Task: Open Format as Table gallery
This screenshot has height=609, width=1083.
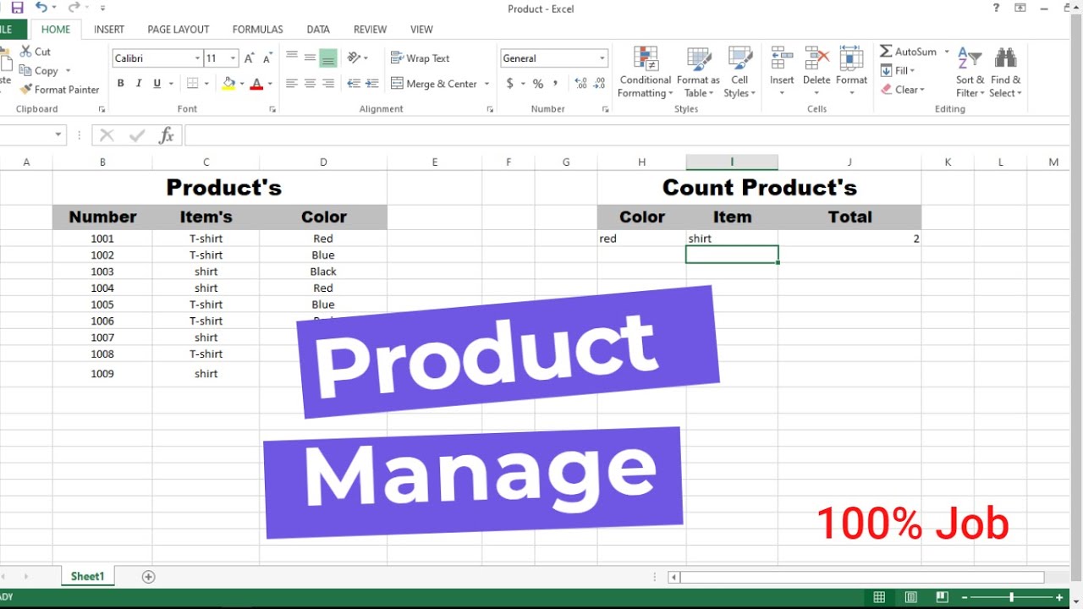Action: point(698,73)
